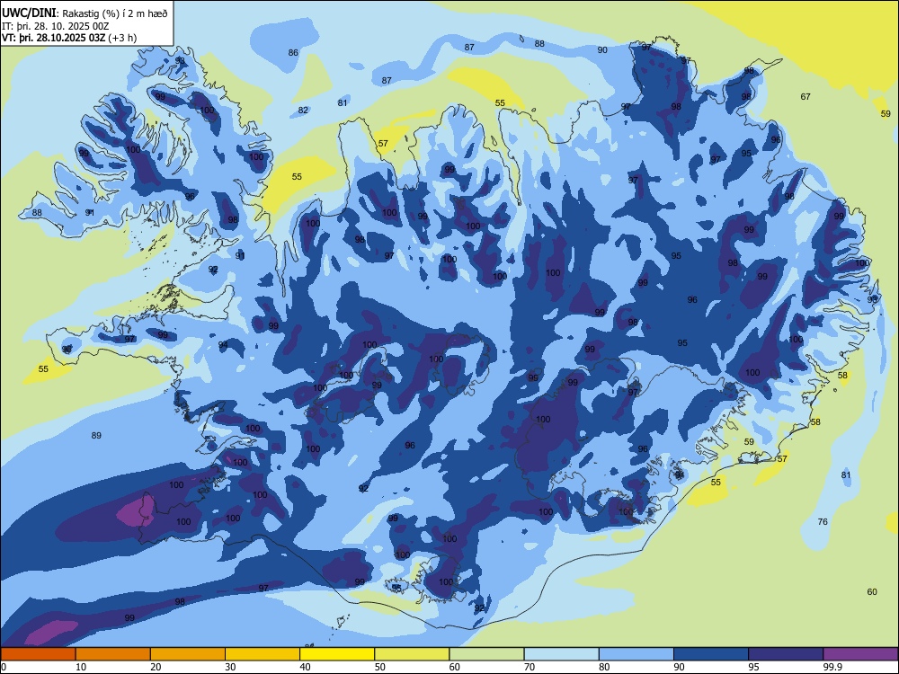
Task: Select the bright yellow 40–50 legend swatch
Action: click(337, 654)
